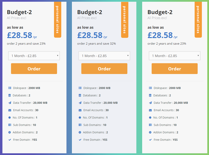Open billing period dropdown in middle card
209x155 pixels.
click(104, 56)
